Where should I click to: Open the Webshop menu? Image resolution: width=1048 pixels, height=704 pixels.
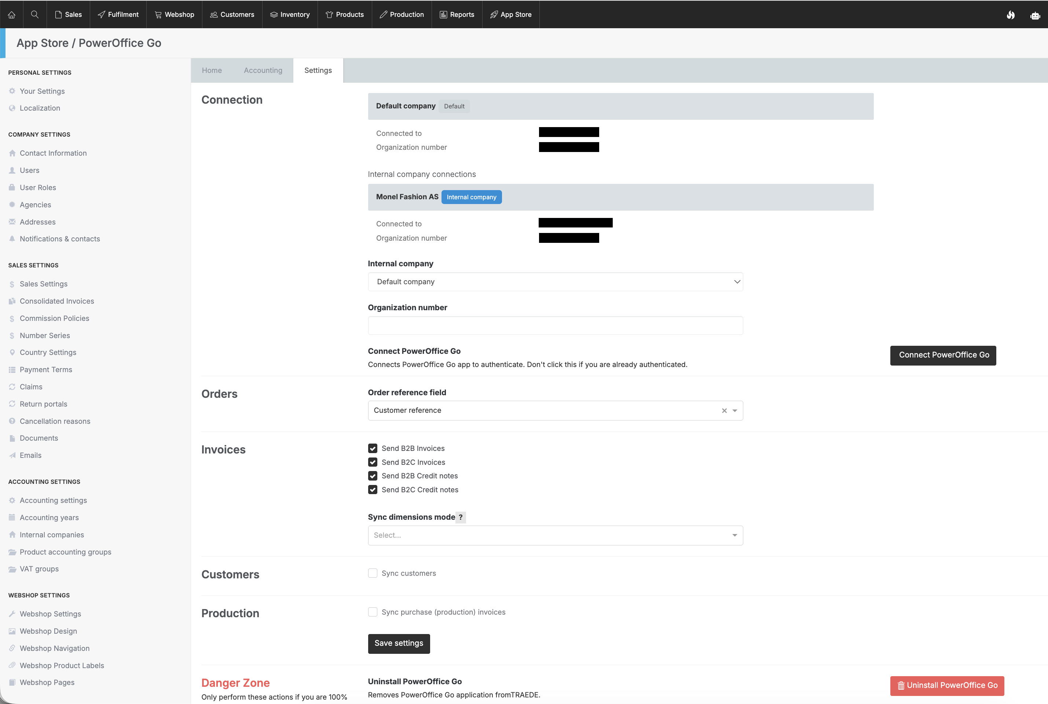[175, 15]
